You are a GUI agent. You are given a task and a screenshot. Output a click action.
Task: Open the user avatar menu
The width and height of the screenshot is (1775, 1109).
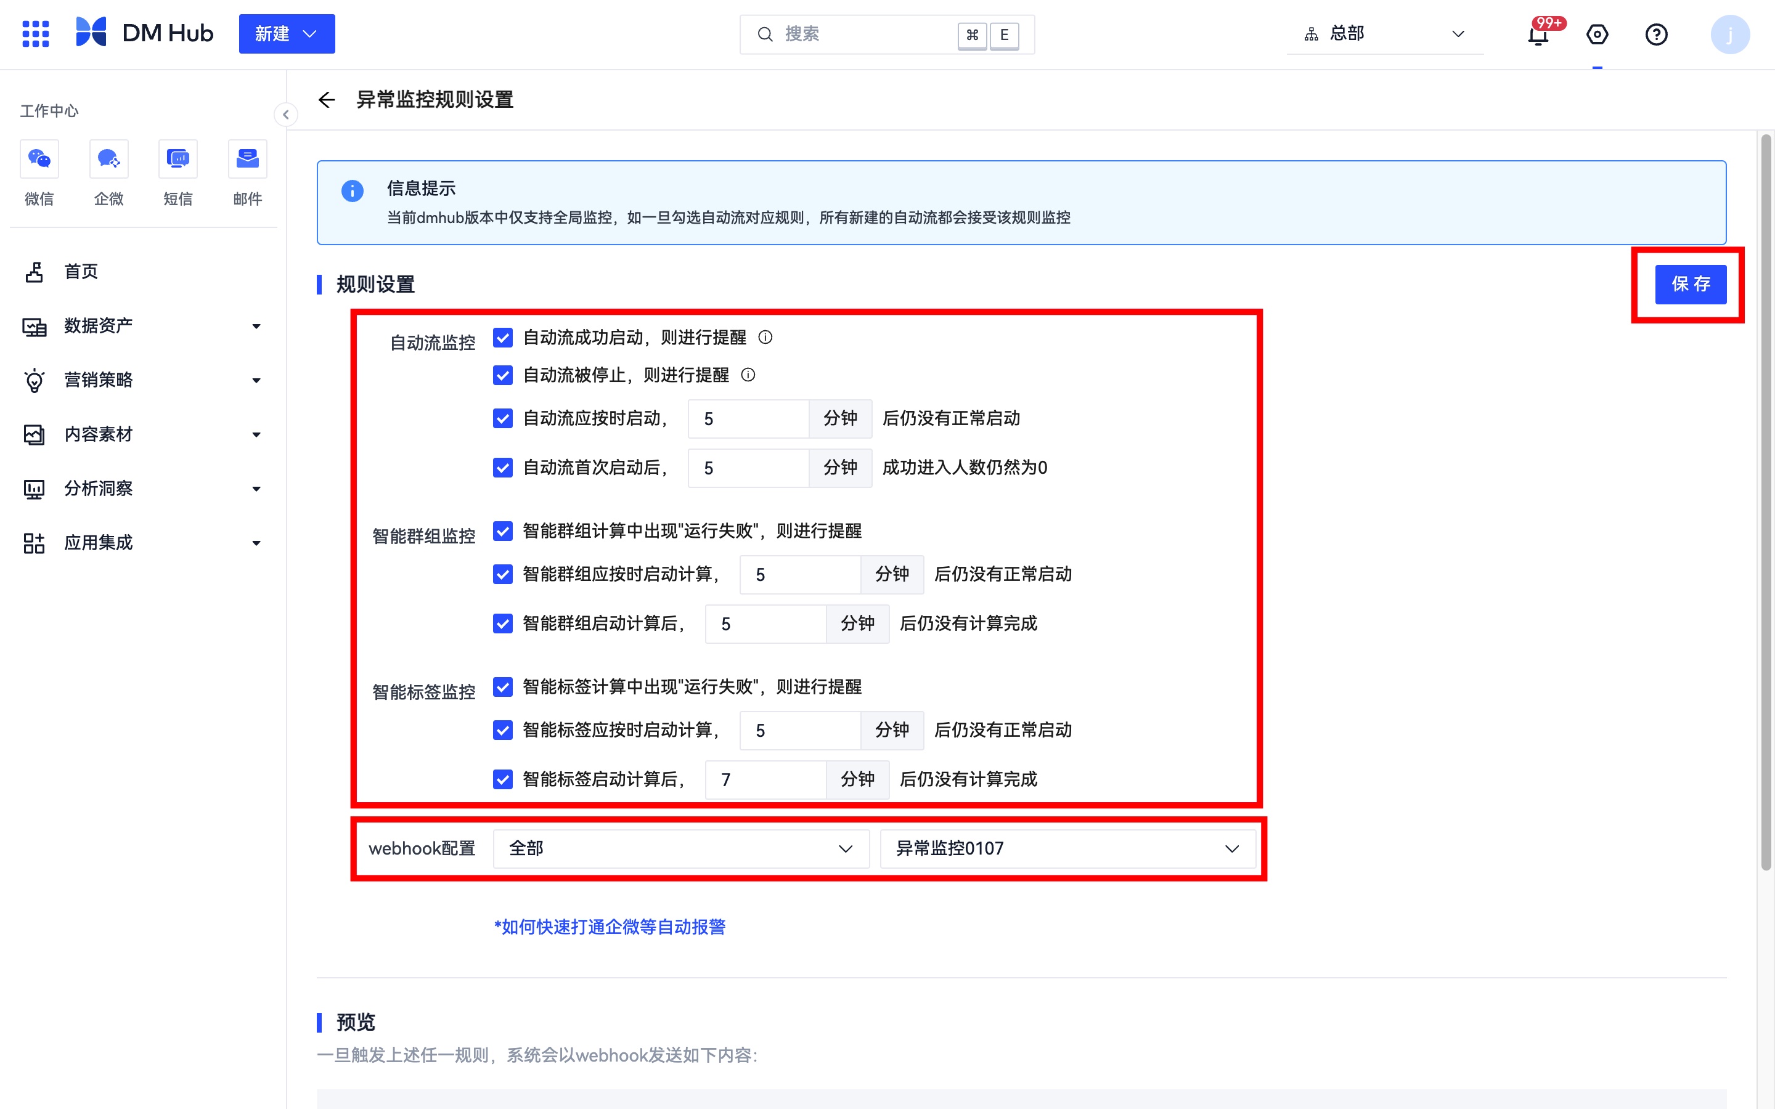pos(1730,35)
